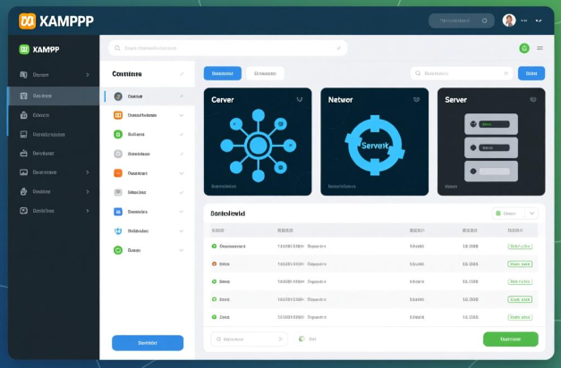Expand the first dark sidebar item's chevron
This screenshot has height=368, width=561.
pyautogui.click(x=87, y=75)
